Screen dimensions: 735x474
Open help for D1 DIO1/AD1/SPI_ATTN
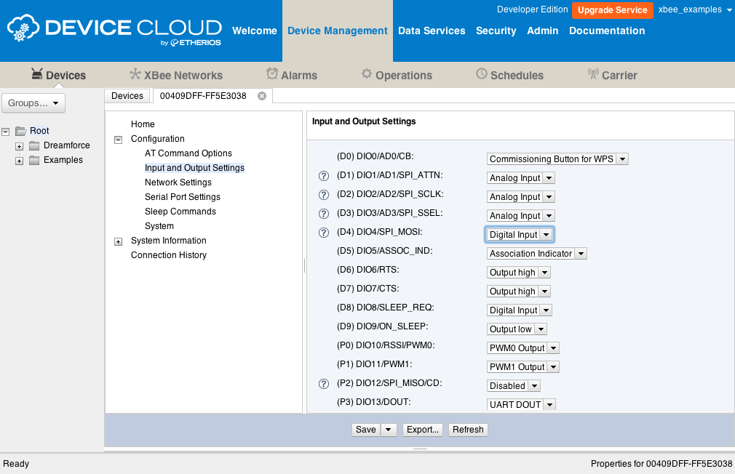[324, 176]
